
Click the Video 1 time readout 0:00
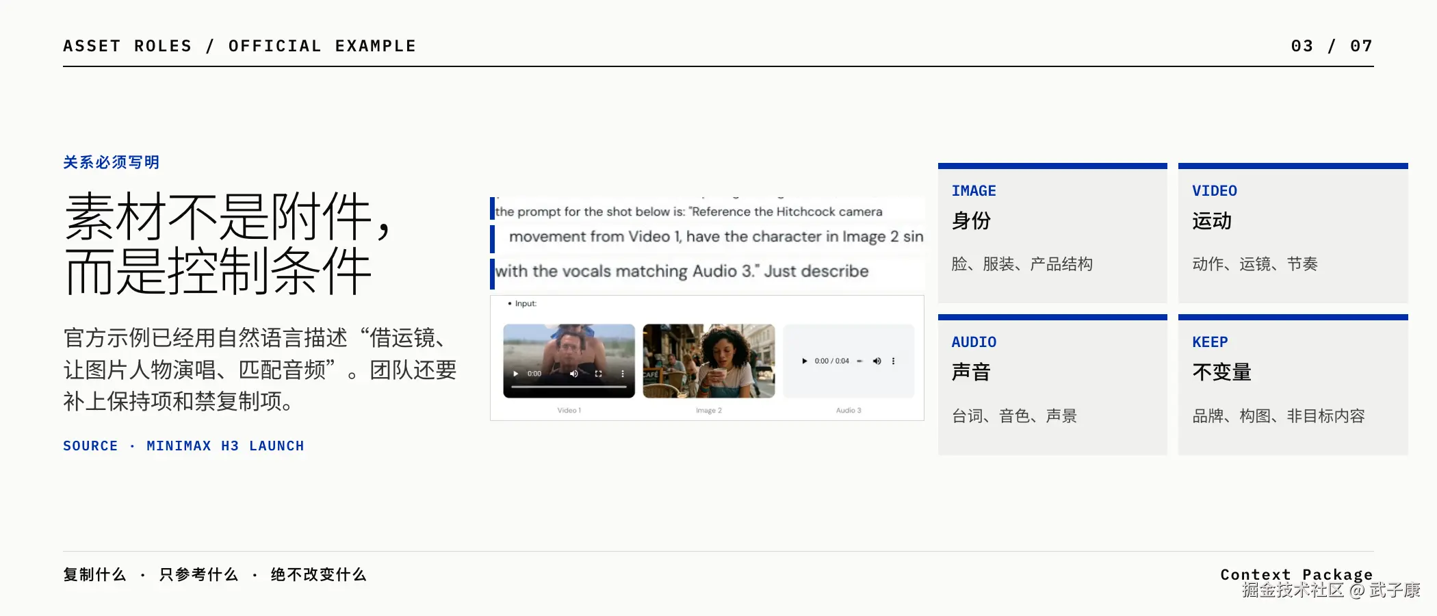(x=534, y=374)
